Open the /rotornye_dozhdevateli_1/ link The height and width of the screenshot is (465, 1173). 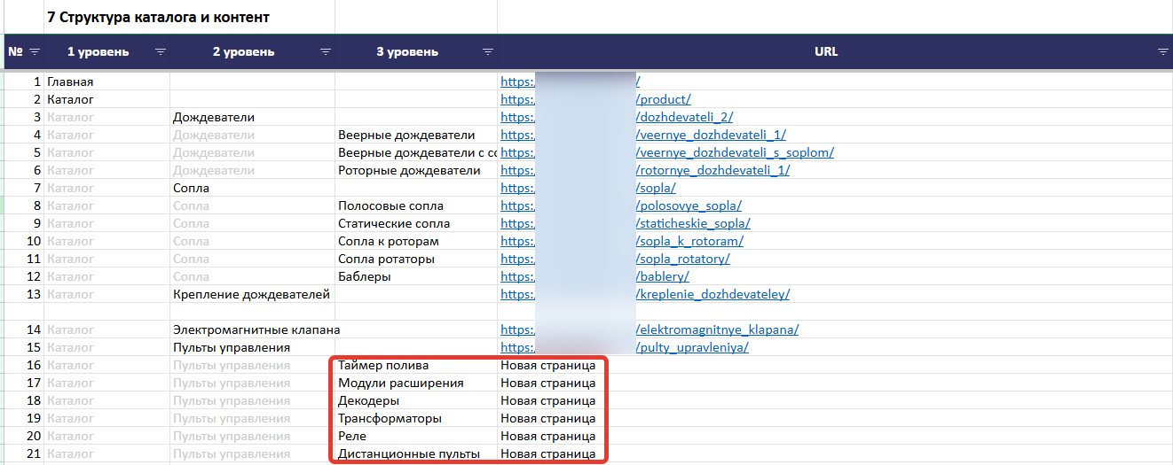(712, 170)
